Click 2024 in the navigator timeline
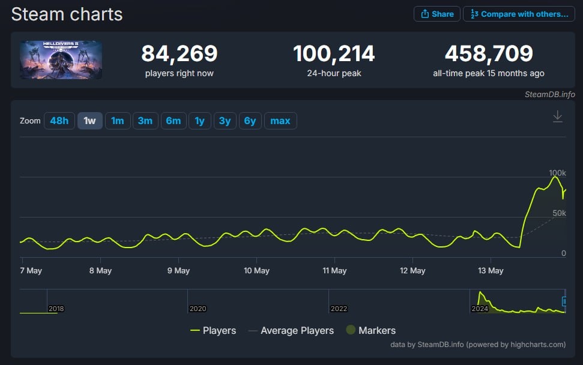Image resolution: width=583 pixels, height=365 pixels. [480, 309]
